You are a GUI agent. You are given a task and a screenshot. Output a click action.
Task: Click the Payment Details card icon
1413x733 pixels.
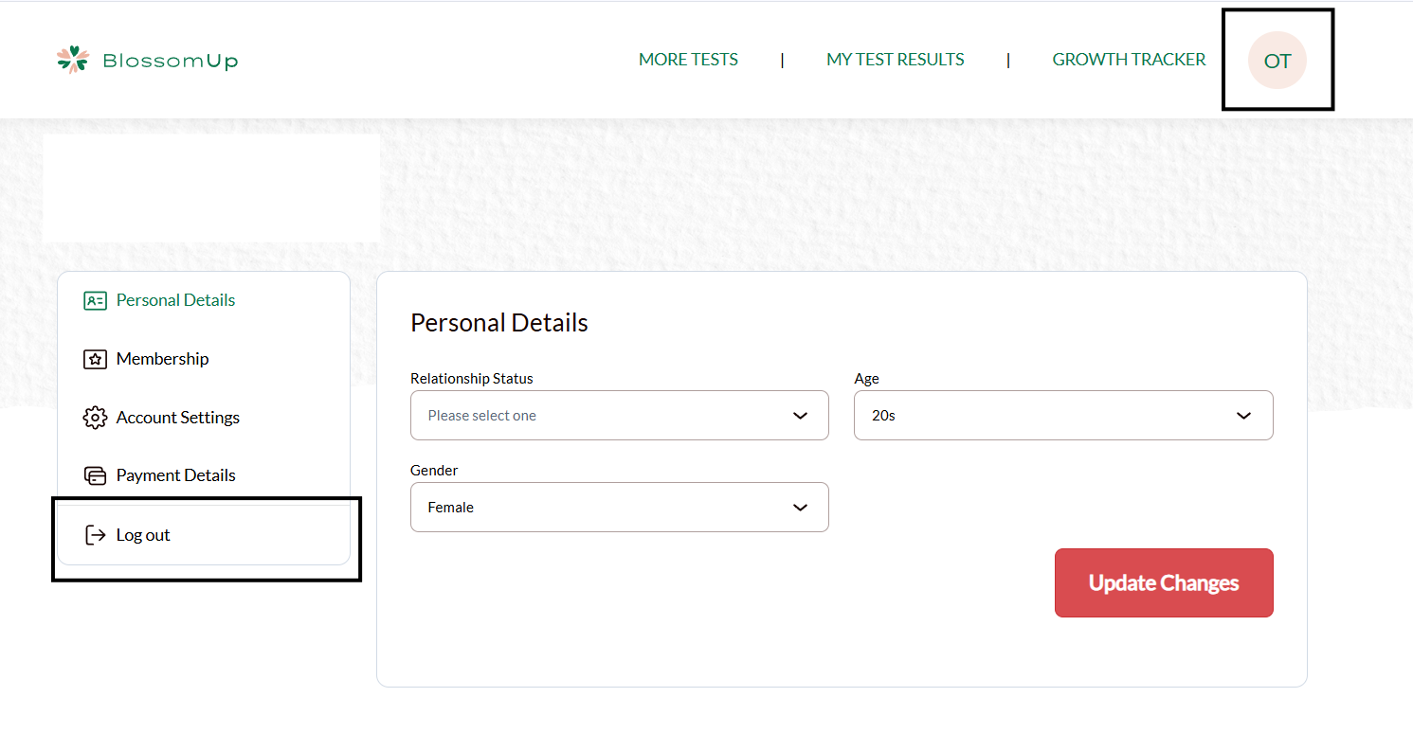point(95,475)
